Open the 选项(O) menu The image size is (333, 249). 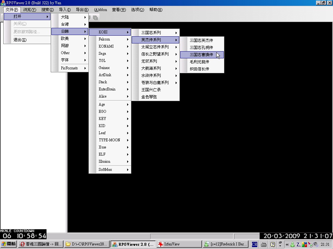tap(138, 10)
